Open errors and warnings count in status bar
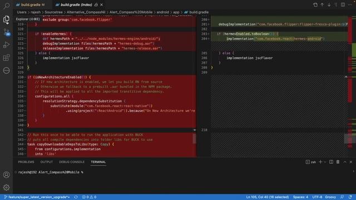 pos(89,197)
